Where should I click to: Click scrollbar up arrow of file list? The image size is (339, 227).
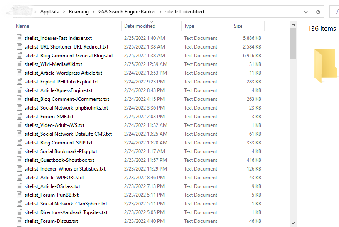coord(293,24)
